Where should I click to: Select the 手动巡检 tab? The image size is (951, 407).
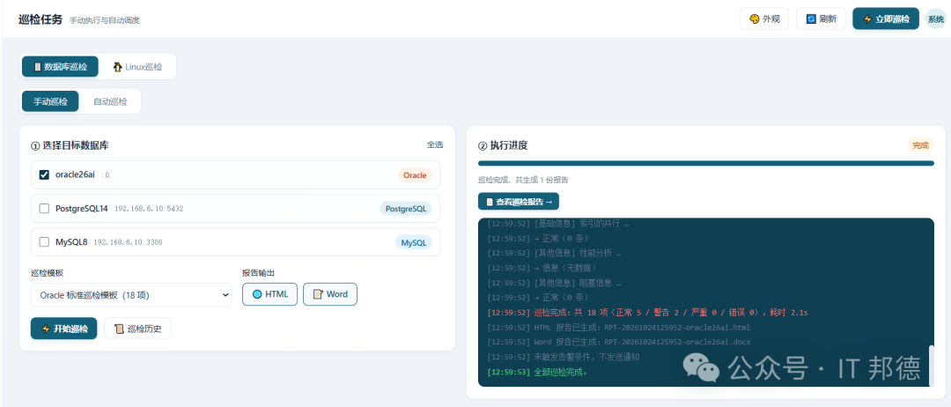[x=50, y=101]
